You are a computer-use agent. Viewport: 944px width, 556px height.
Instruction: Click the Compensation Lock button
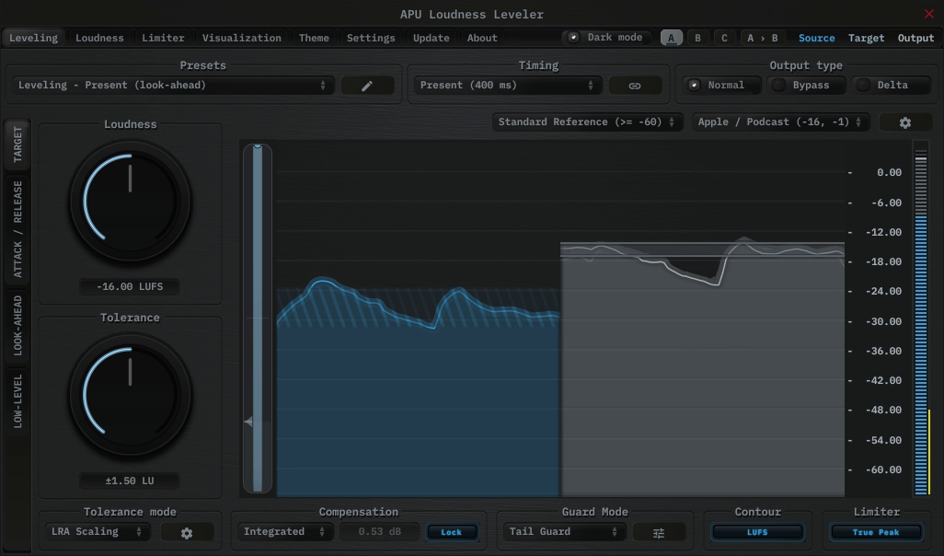tap(451, 532)
